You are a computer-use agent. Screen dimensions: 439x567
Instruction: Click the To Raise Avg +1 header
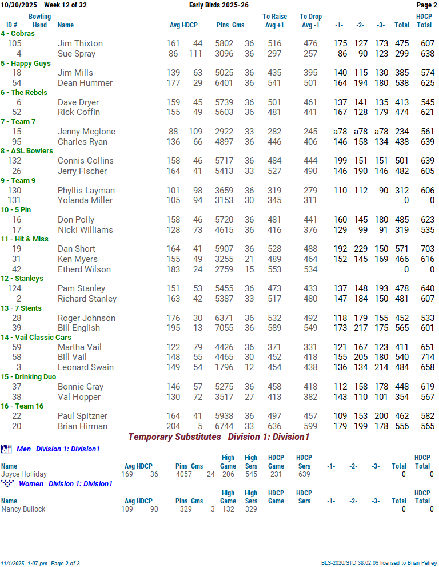[x=274, y=21]
